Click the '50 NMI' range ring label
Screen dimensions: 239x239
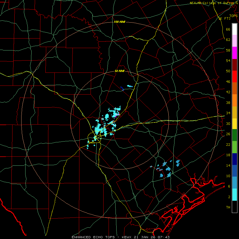pos(119,71)
